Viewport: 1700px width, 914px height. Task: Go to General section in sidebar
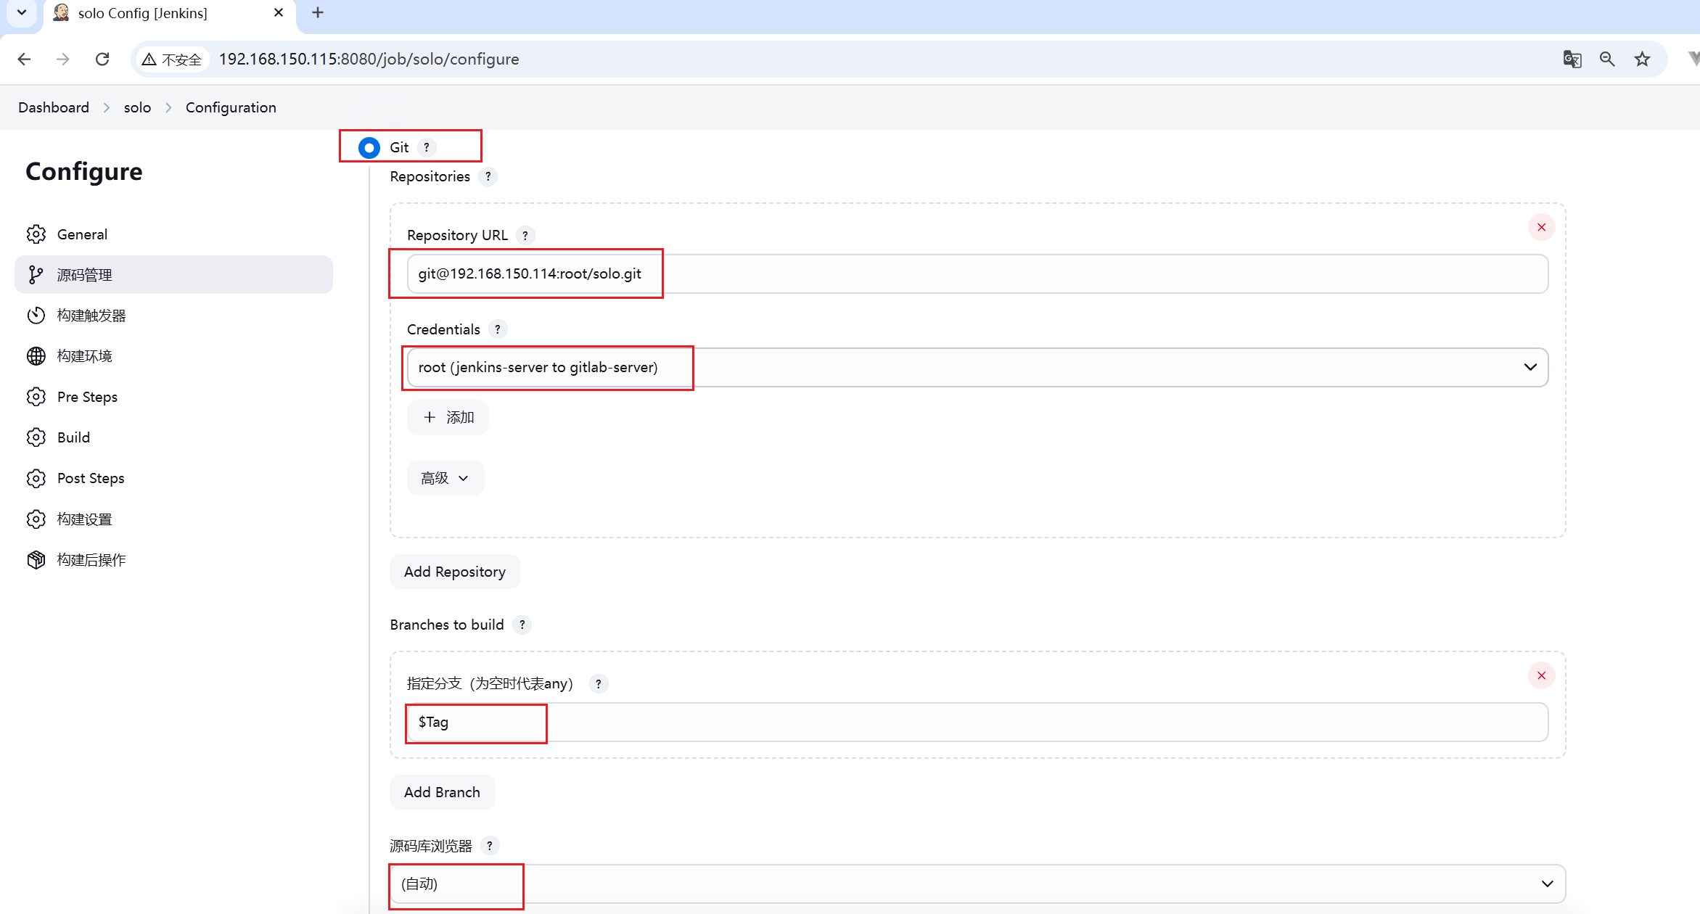pyautogui.click(x=173, y=234)
